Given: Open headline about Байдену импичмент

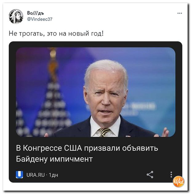Looking at the screenshot, I should click(87, 153).
